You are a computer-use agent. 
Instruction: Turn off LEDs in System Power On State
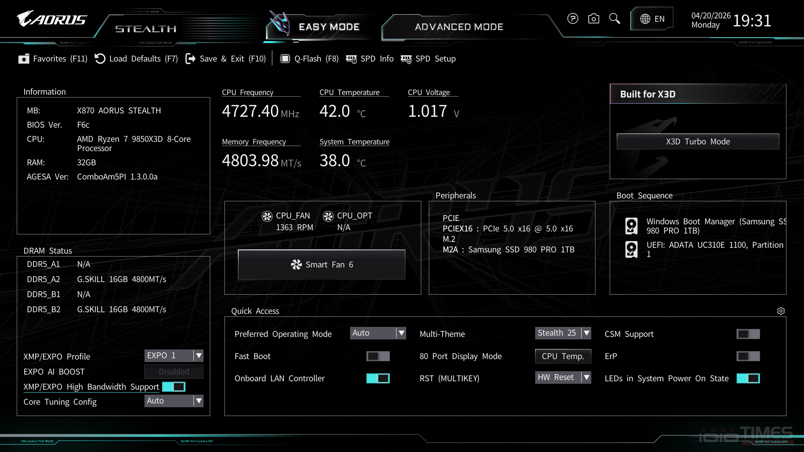[x=748, y=378]
